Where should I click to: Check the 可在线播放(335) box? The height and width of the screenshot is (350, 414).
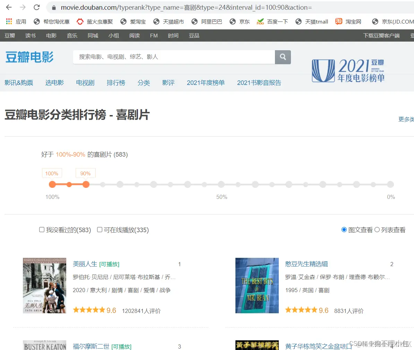point(100,230)
